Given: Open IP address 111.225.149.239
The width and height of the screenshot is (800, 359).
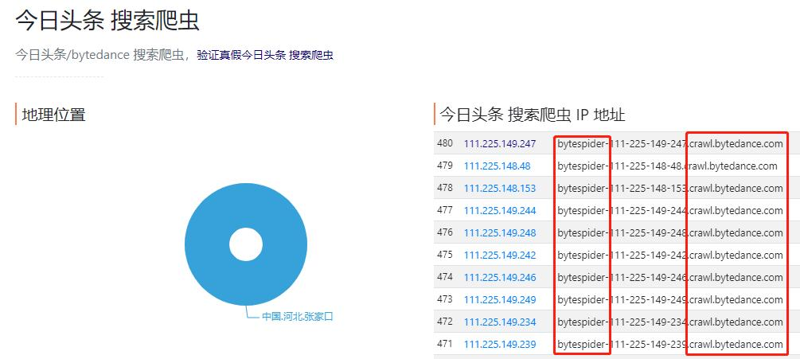Looking at the screenshot, I should point(500,344).
